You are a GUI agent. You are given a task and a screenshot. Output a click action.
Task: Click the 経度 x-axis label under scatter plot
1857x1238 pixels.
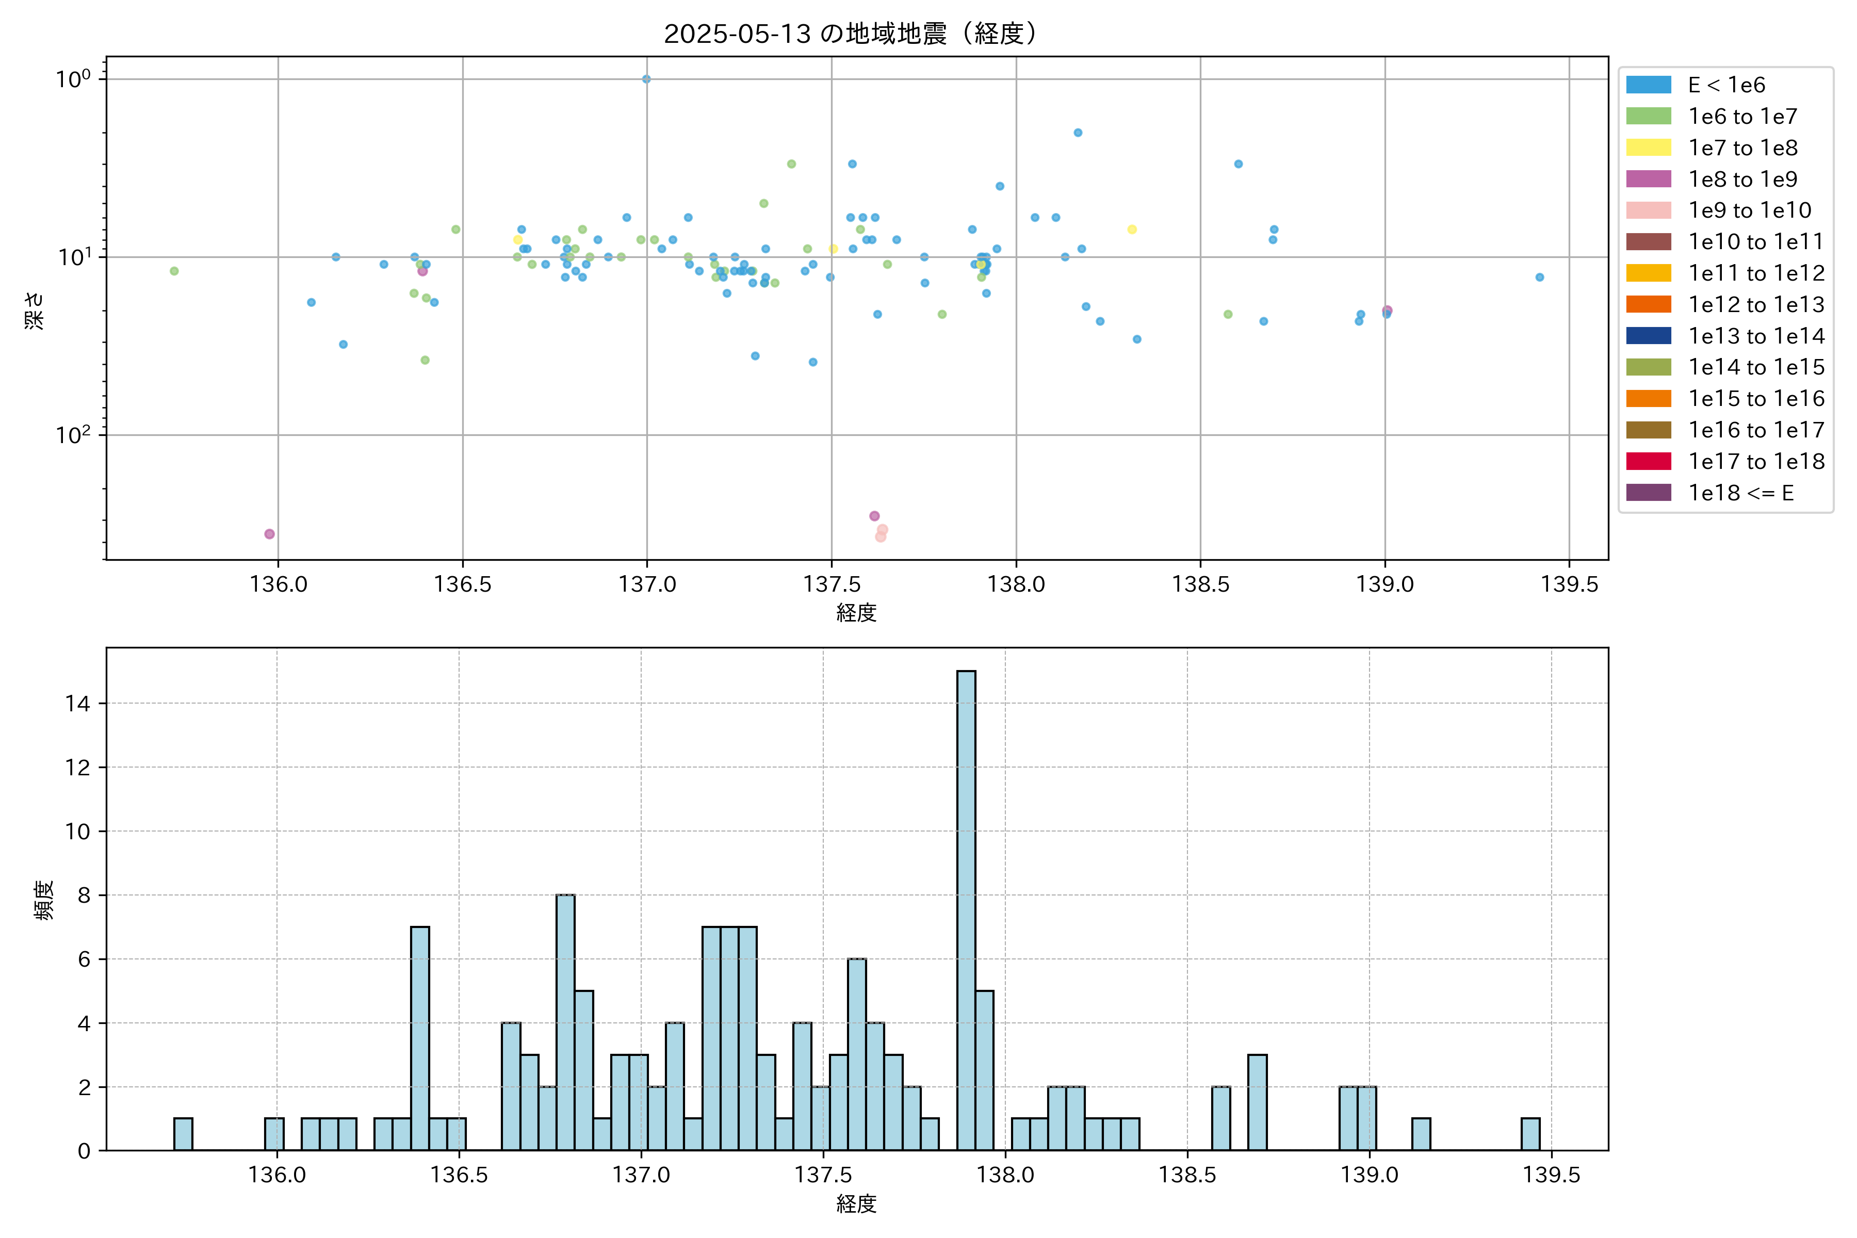[856, 613]
